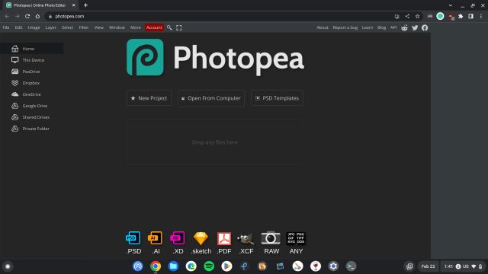Bookmark this page with the star icon
Image resolution: width=488 pixels, height=274 pixels.
(x=417, y=16)
